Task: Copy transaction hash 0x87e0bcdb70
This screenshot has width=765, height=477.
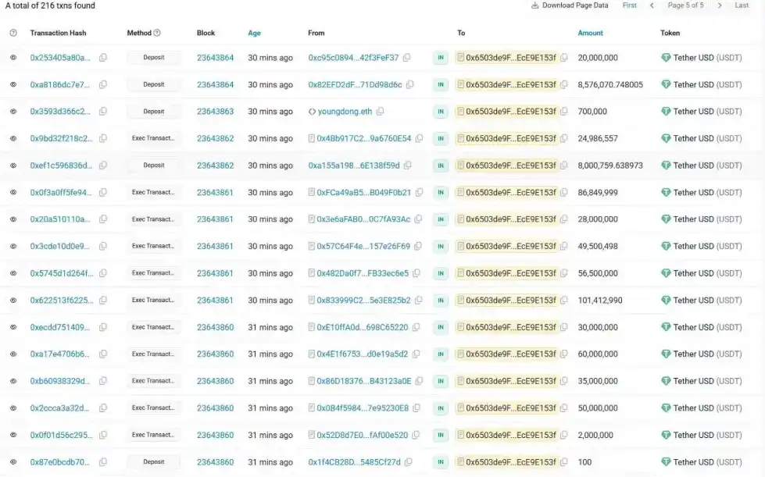Action: (x=103, y=462)
